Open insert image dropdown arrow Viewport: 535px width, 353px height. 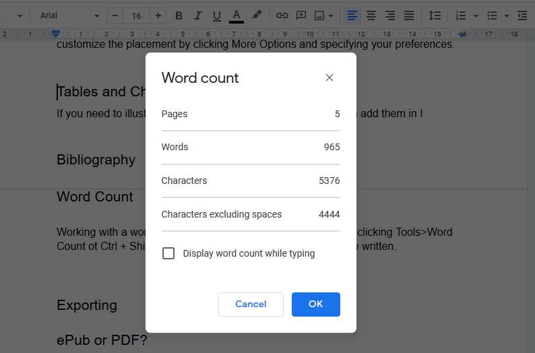click(x=331, y=15)
